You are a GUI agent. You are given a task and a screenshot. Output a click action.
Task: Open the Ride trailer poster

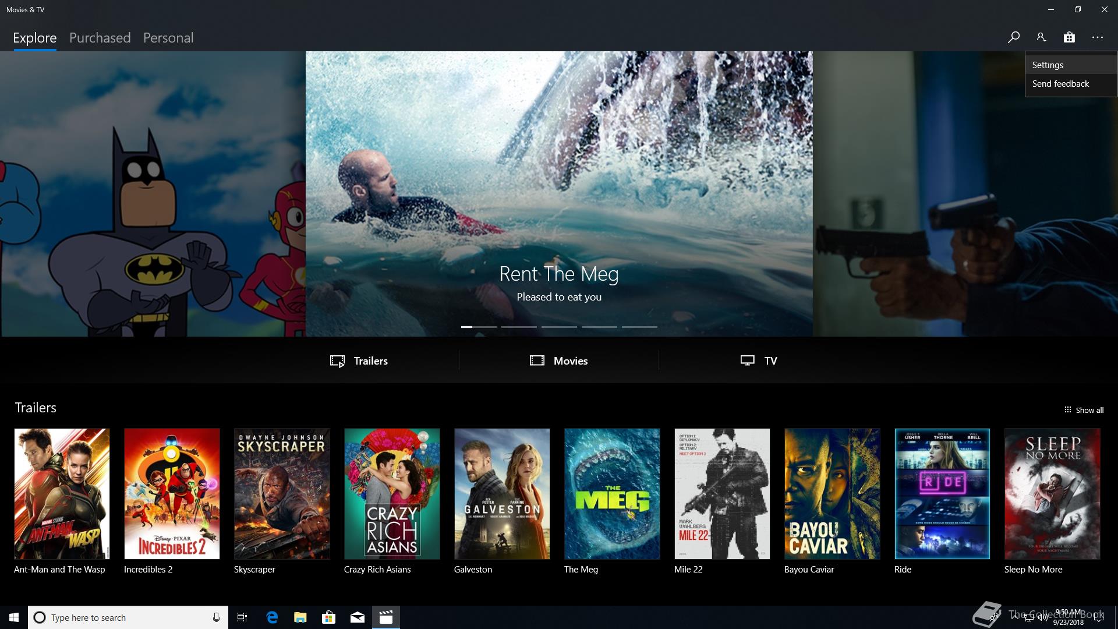coord(942,494)
